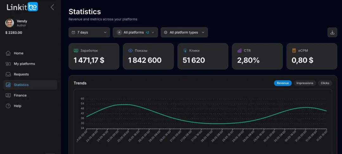Click the 60 y-axis label
The image size is (342, 154).
coord(82,99)
